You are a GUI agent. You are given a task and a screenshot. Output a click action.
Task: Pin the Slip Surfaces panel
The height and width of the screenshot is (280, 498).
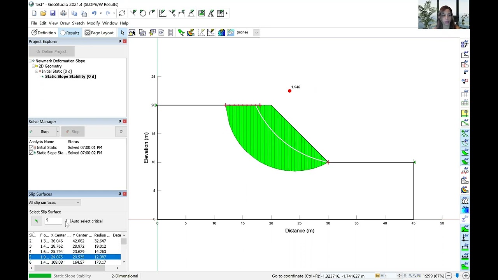[x=120, y=194]
